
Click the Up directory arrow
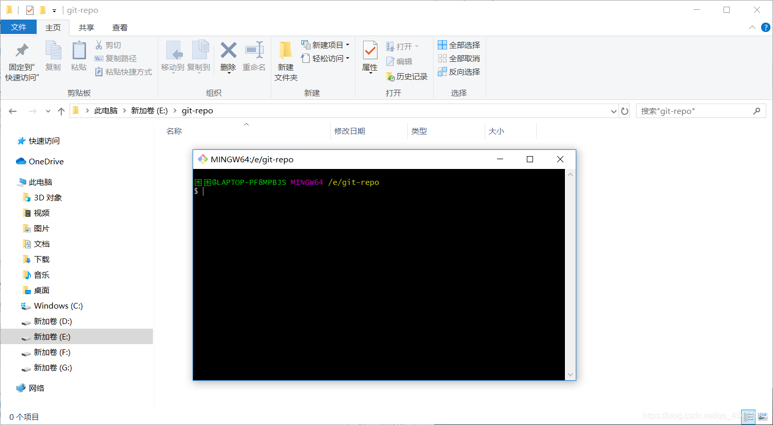coord(61,111)
